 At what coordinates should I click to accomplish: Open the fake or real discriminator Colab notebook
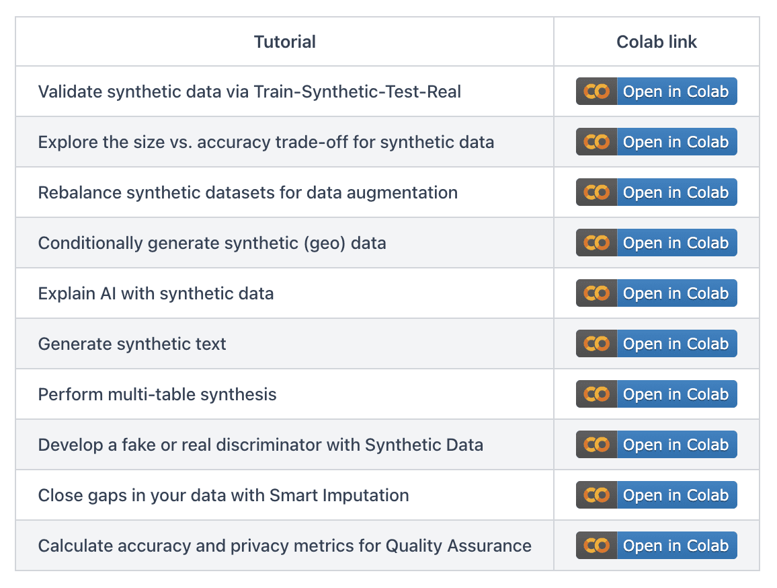[676, 444]
